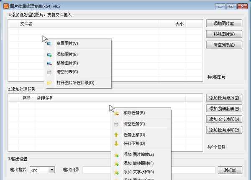Image resolution: width=251 pixels, height=180 pixels.
Task: Click the app icon in the title bar
Action: click(x=6, y=6)
